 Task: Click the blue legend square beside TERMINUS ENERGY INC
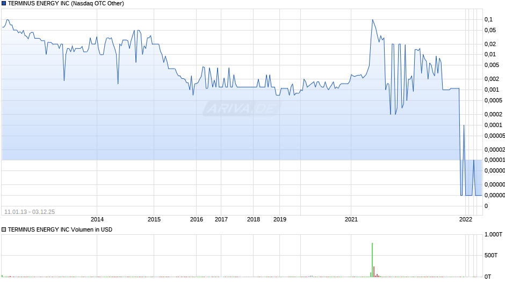coord(4,4)
